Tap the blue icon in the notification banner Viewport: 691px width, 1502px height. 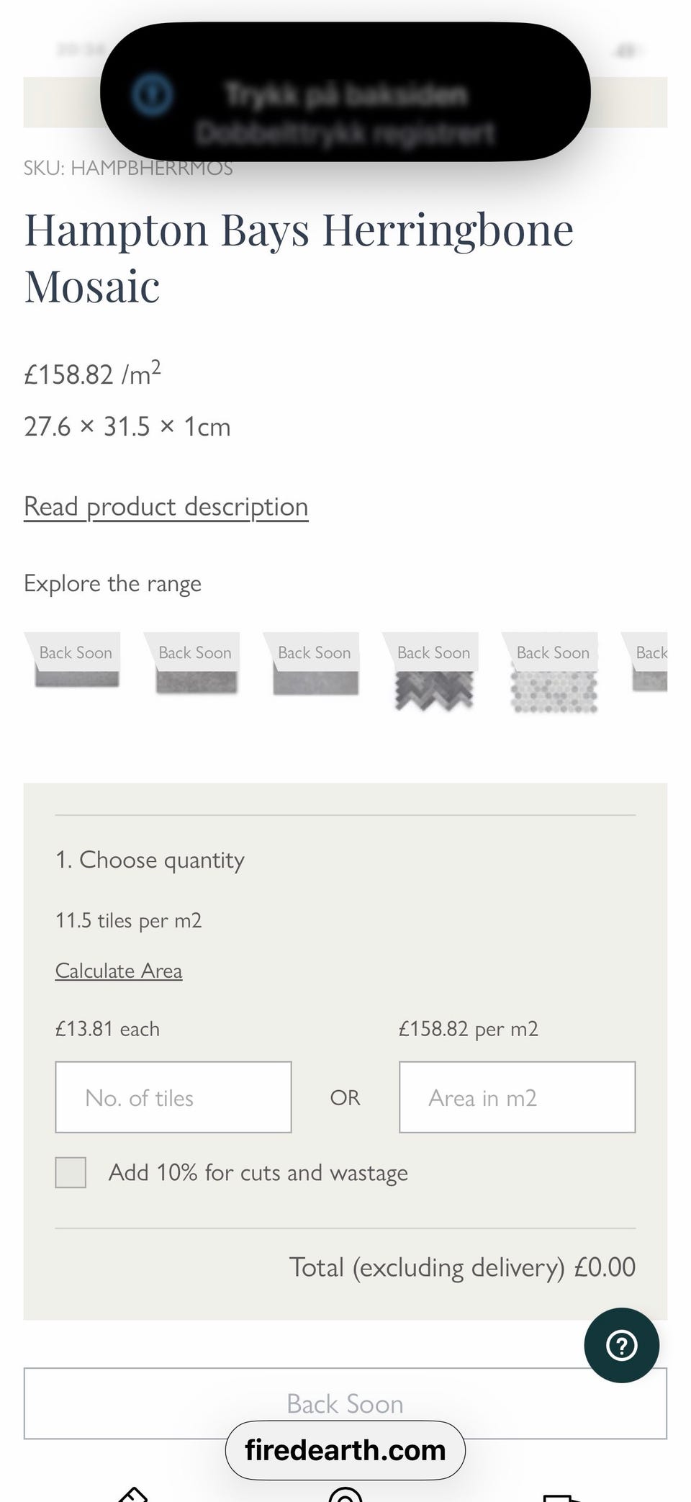[x=153, y=94]
